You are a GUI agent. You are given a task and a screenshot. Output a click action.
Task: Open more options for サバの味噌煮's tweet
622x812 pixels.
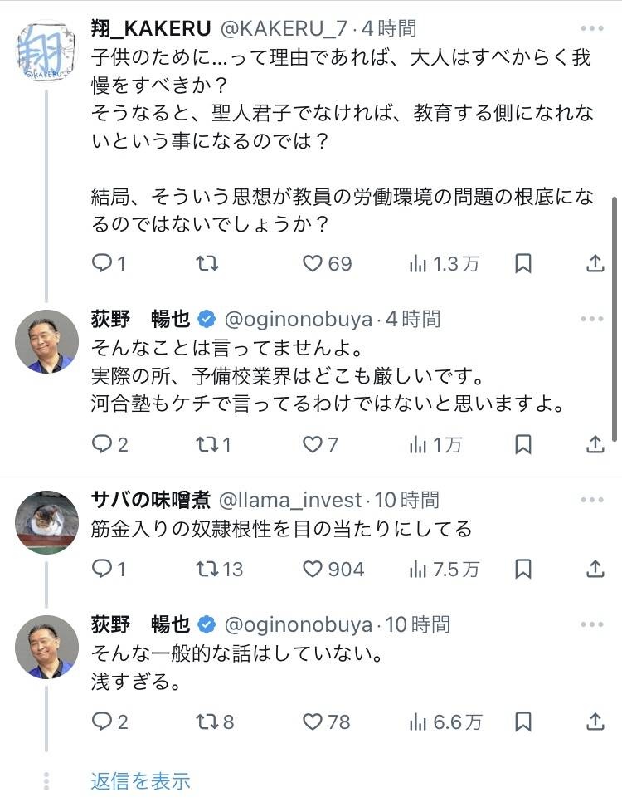click(592, 500)
